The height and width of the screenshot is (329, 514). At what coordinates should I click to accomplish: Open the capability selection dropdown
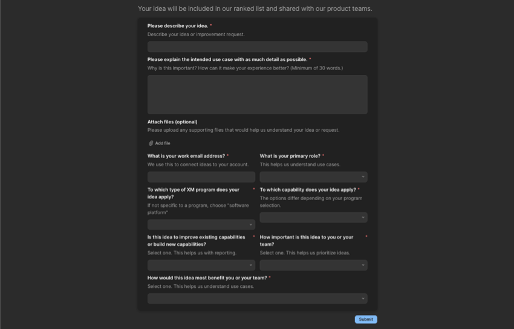point(313,217)
